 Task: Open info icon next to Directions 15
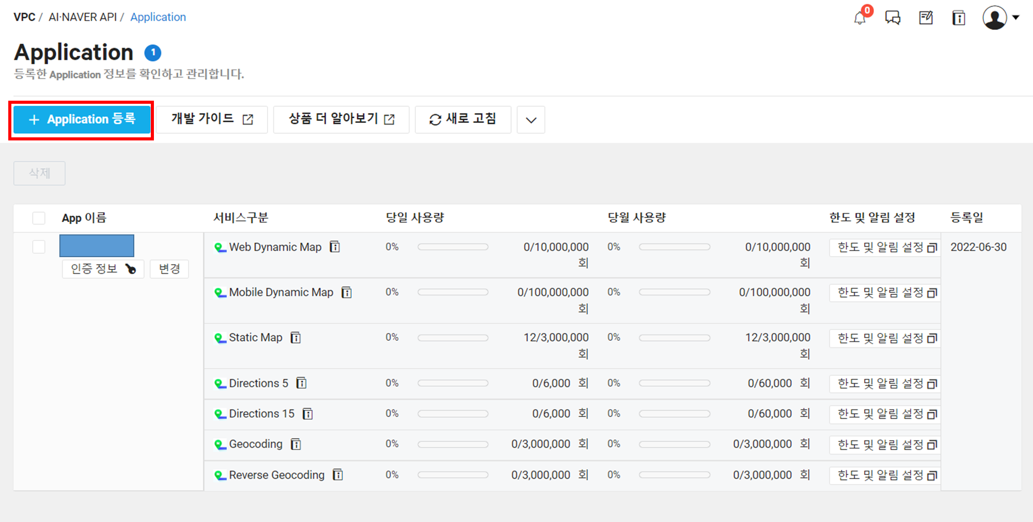pyautogui.click(x=308, y=414)
